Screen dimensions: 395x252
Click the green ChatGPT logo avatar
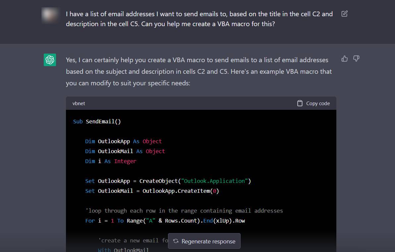50,60
